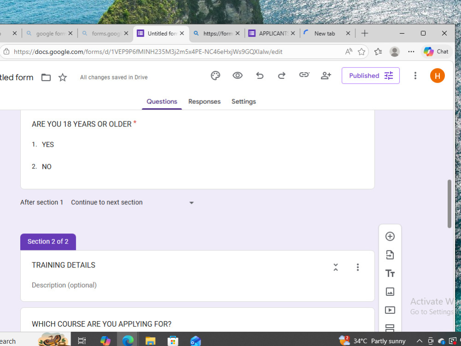Add image from the sidebar
Image resolution: width=461 pixels, height=346 pixels.
tap(390, 292)
